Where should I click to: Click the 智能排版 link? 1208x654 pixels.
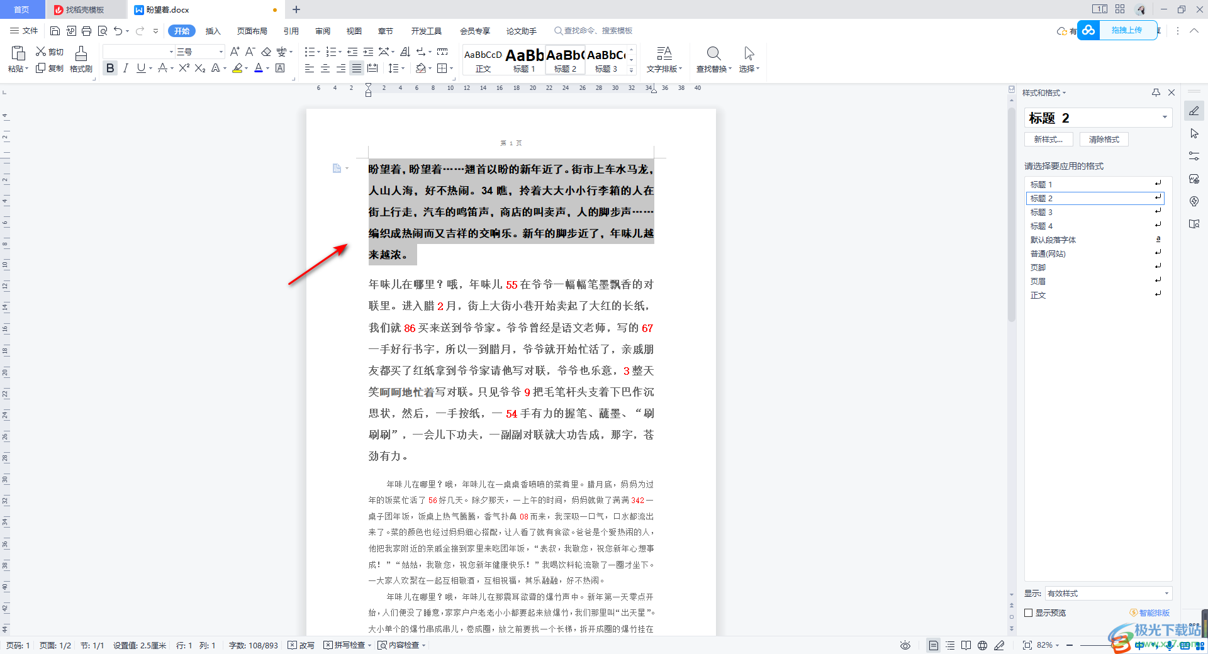tap(1149, 612)
